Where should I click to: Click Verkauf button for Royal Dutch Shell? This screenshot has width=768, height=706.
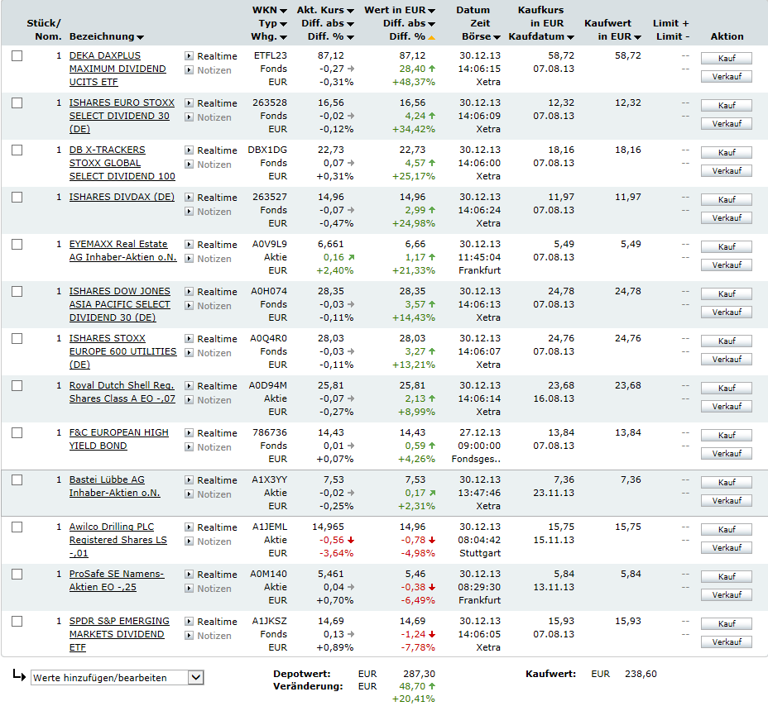(x=727, y=406)
